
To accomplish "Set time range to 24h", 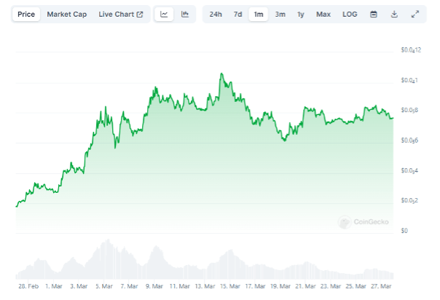I will coord(216,14).
